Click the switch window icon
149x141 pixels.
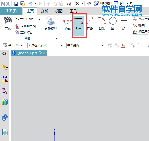coord(97,4)
